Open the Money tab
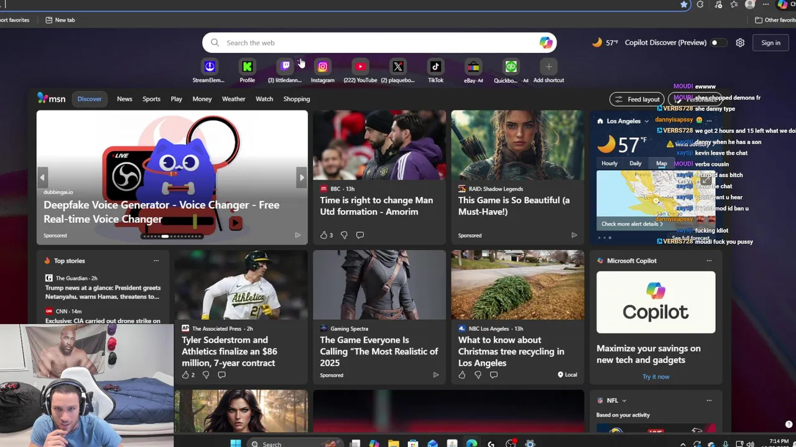The image size is (796, 447). click(202, 99)
